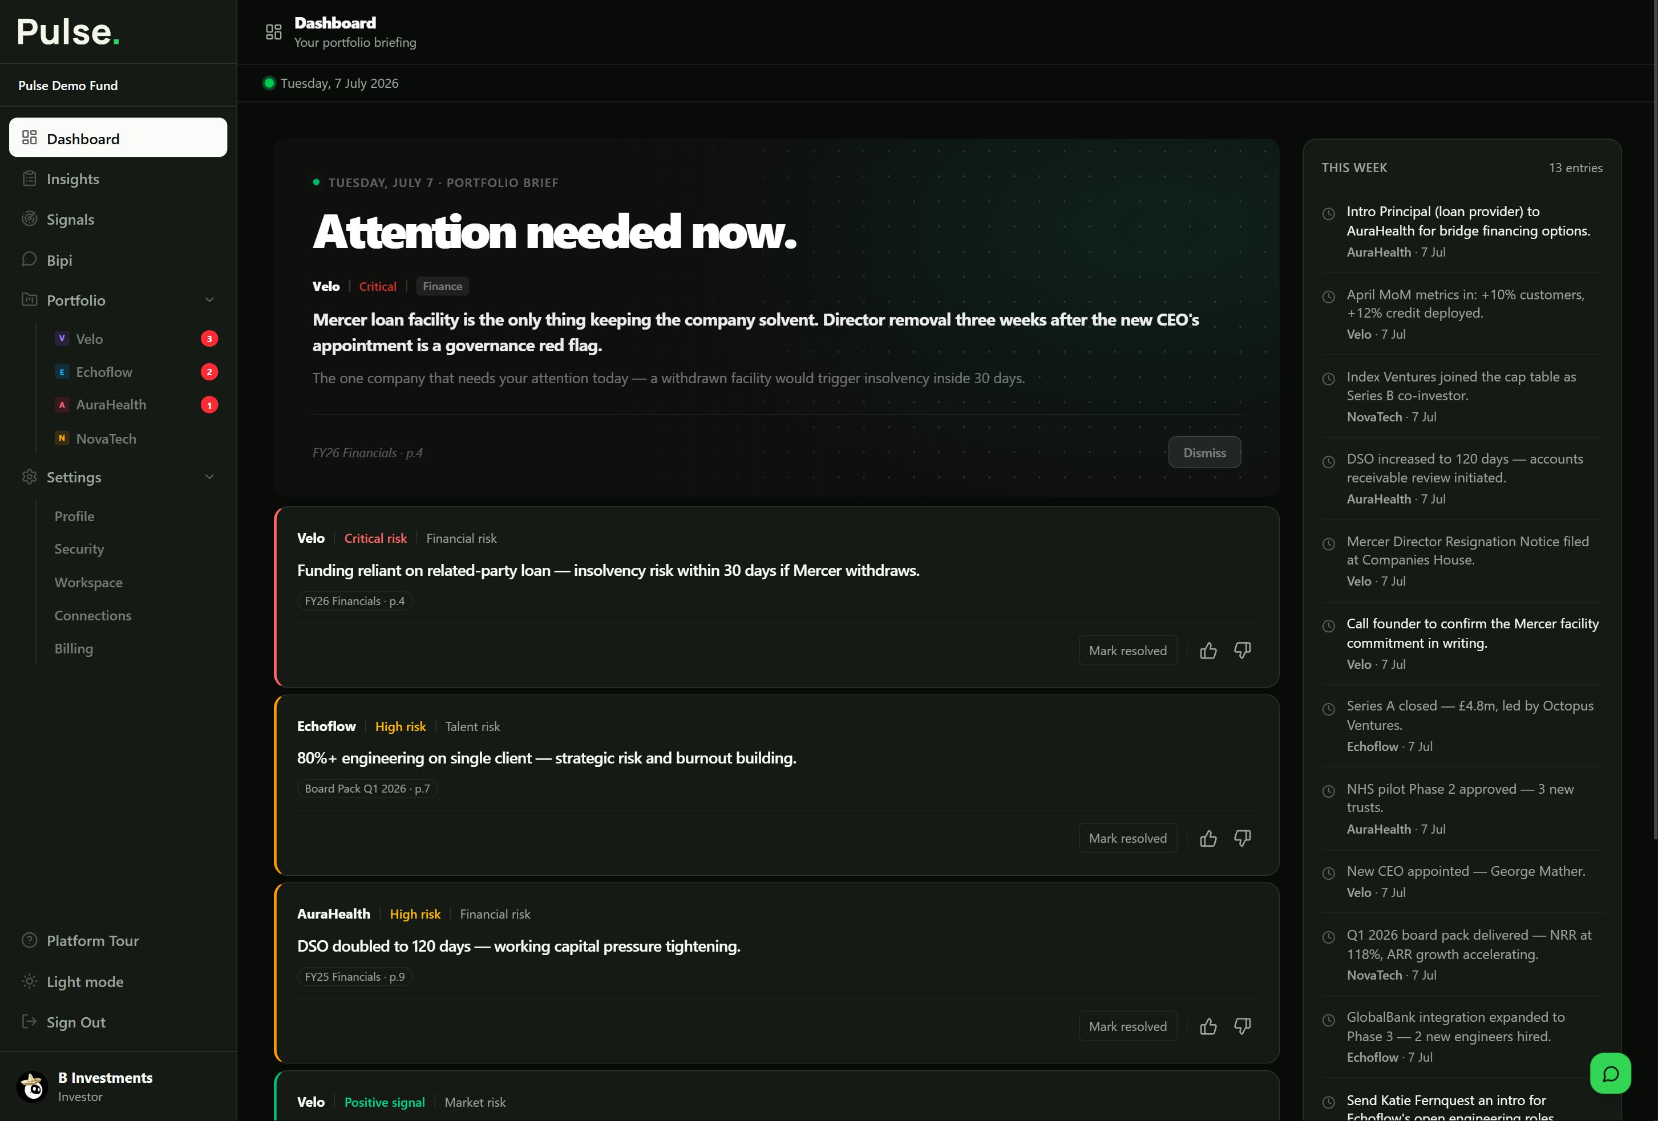Open 'Index Ventures joined the cap table' entry
The image size is (1658, 1121).
(x=1461, y=396)
